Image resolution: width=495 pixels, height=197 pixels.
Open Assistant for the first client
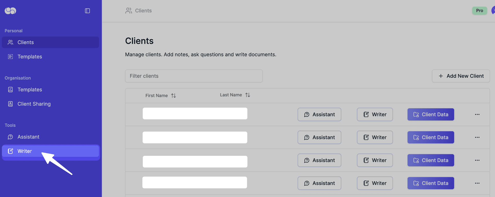[319, 114]
